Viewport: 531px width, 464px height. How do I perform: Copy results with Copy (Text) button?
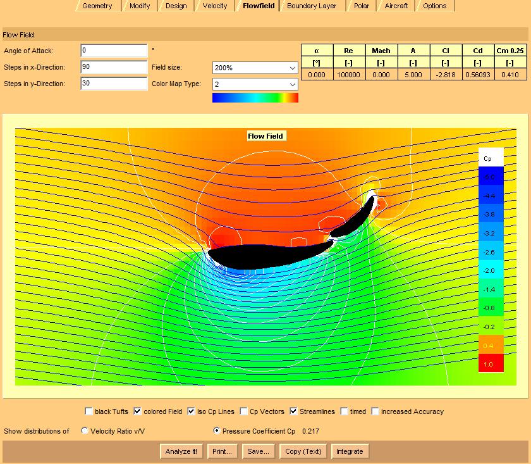pos(303,451)
